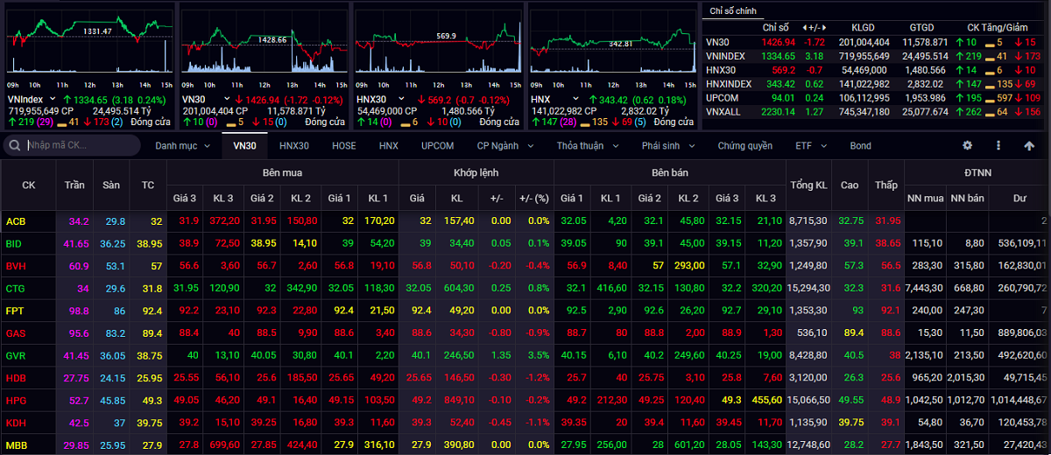
Task: Switch to the HNX30 tab
Action: point(294,145)
